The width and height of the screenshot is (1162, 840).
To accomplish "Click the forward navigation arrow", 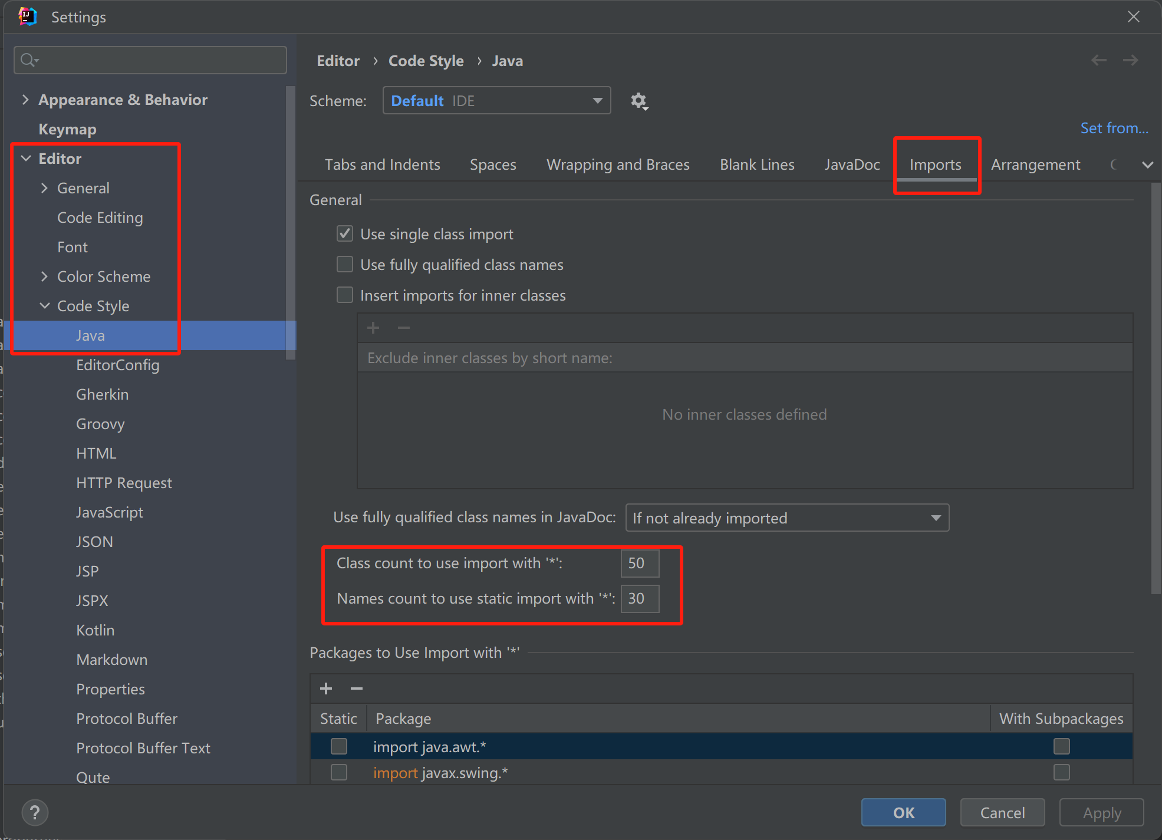I will 1130,60.
